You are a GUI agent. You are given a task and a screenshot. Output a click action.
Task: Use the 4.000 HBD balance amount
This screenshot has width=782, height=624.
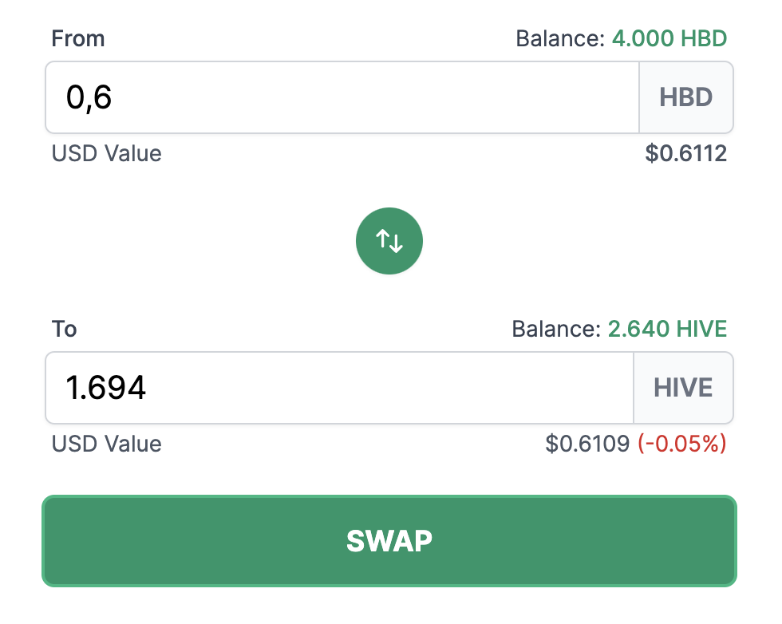point(669,38)
